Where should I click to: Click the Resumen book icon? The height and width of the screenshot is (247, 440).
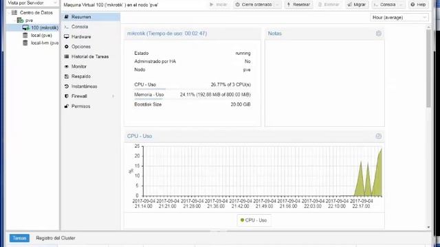coord(67,16)
